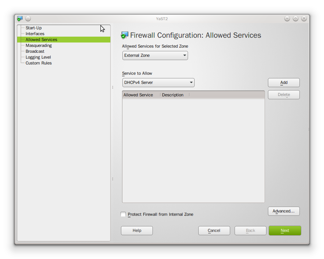324x259 pixels.
Task: Click the YaST2 firewall icon in title bar
Action: tap(20, 19)
